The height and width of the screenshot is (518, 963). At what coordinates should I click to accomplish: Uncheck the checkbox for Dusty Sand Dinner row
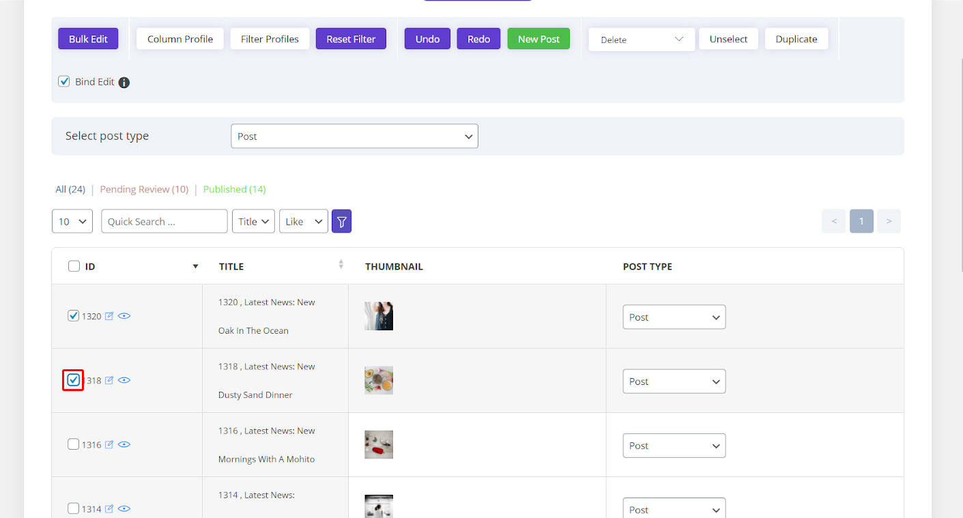coord(74,380)
